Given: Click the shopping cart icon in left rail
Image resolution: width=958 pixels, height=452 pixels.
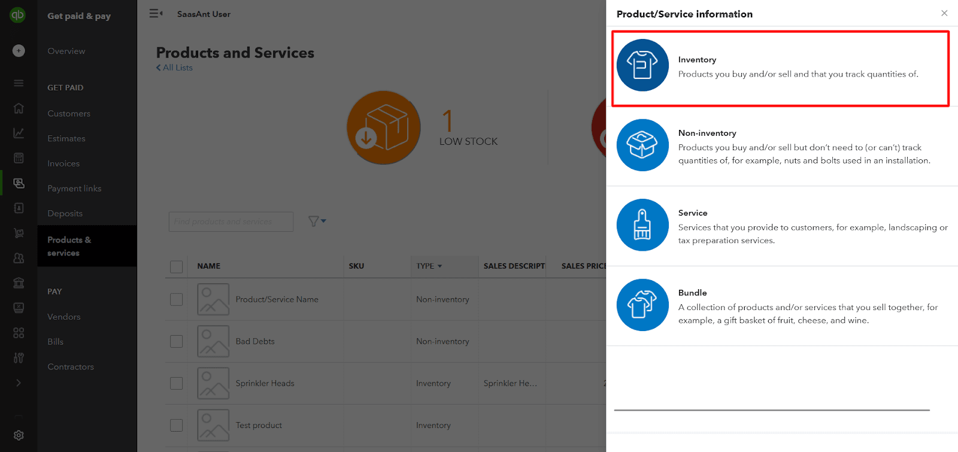Looking at the screenshot, I should 19,233.
